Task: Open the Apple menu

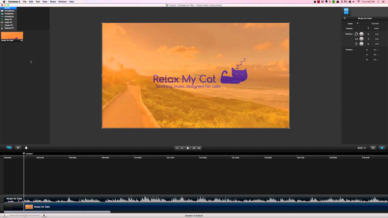Action: [4, 2]
